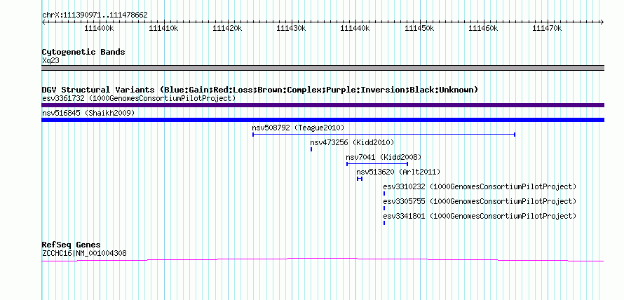This screenshot has width=624, height=300.
Task: Click the 111400k ruler tick label
Action: [x=99, y=28]
